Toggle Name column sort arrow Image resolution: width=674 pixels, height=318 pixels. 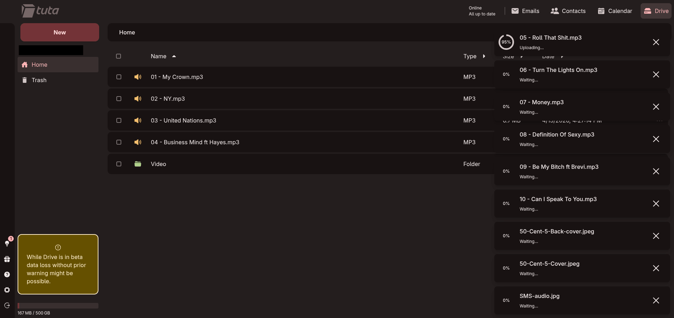coord(173,56)
